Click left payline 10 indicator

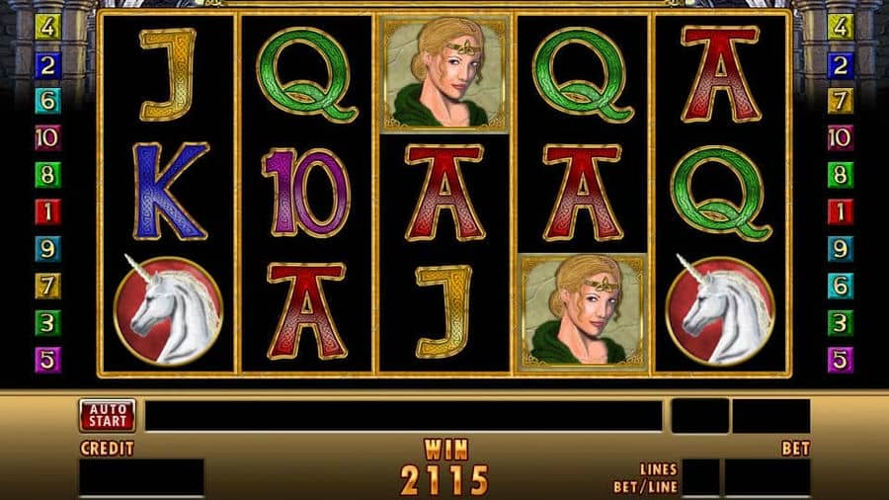click(x=47, y=137)
